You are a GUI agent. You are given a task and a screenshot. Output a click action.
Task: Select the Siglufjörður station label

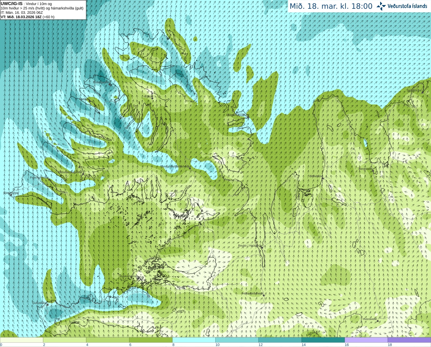tap(414, 90)
